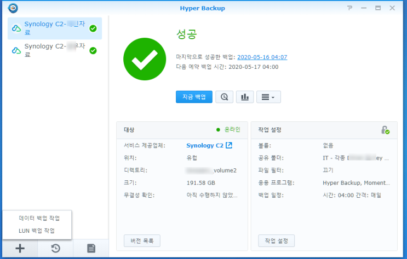
Task: Click the add backup task plus icon
Action: point(20,249)
